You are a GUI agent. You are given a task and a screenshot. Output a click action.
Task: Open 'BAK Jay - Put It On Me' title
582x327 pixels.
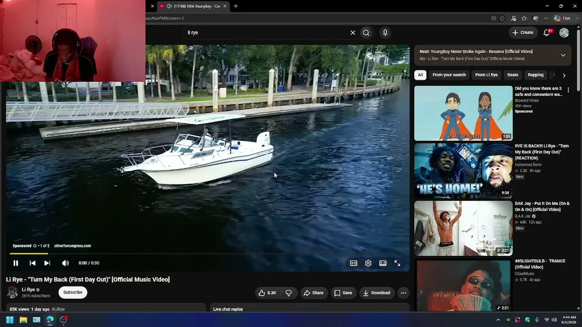click(x=542, y=207)
